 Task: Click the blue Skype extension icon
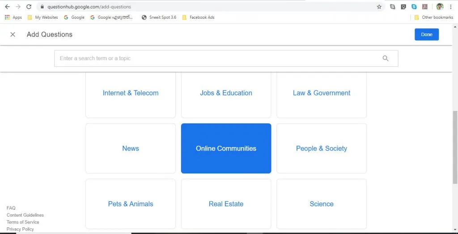pos(414,7)
